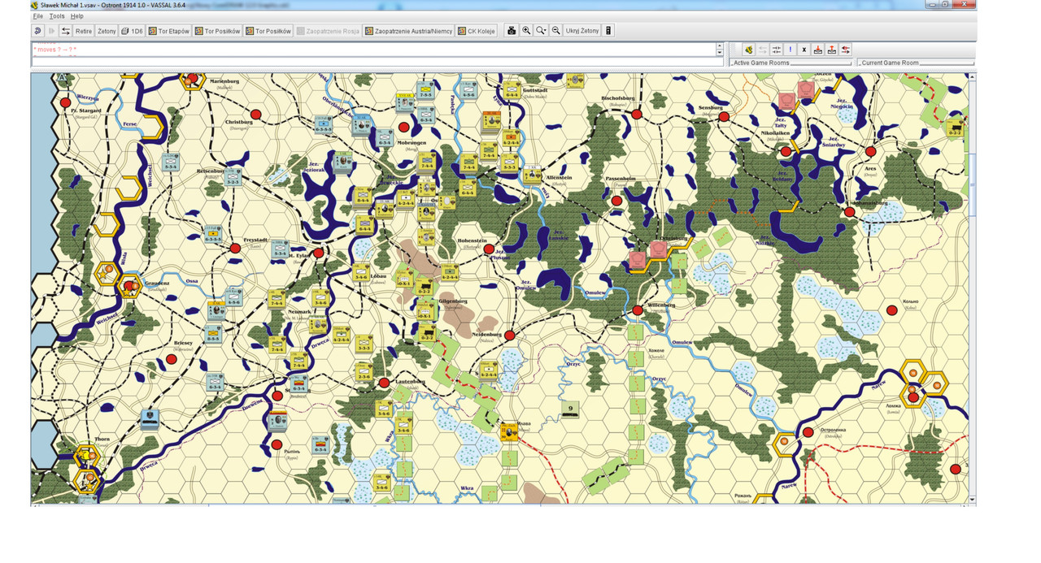
Task: Click the Willenberg red town marker
Action: [638, 310]
